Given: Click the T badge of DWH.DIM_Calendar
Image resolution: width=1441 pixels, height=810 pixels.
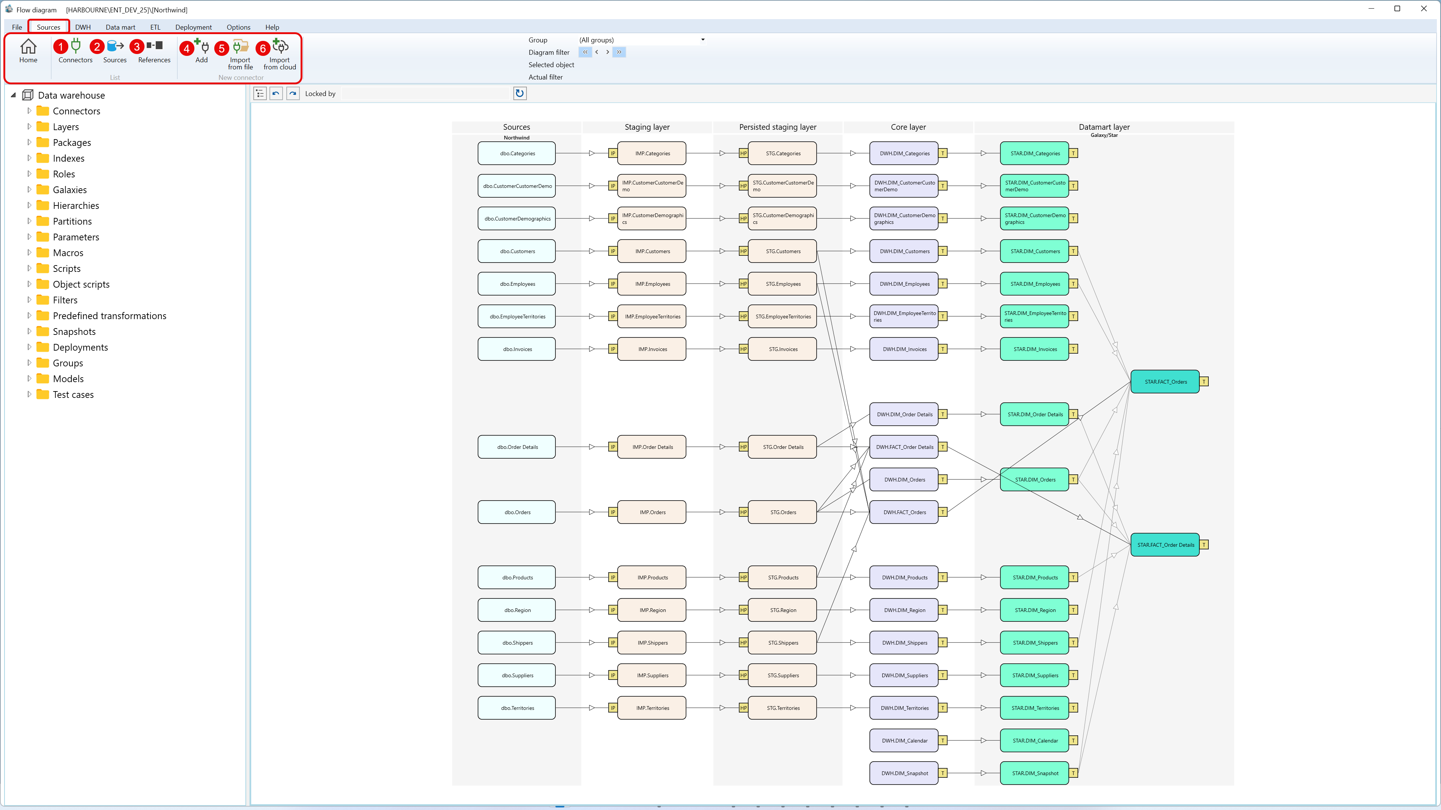Looking at the screenshot, I should coord(943,741).
